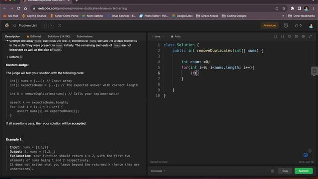The width and height of the screenshot is (318, 179).
Task: Click the browser home icon
Action: [x=25, y=8]
